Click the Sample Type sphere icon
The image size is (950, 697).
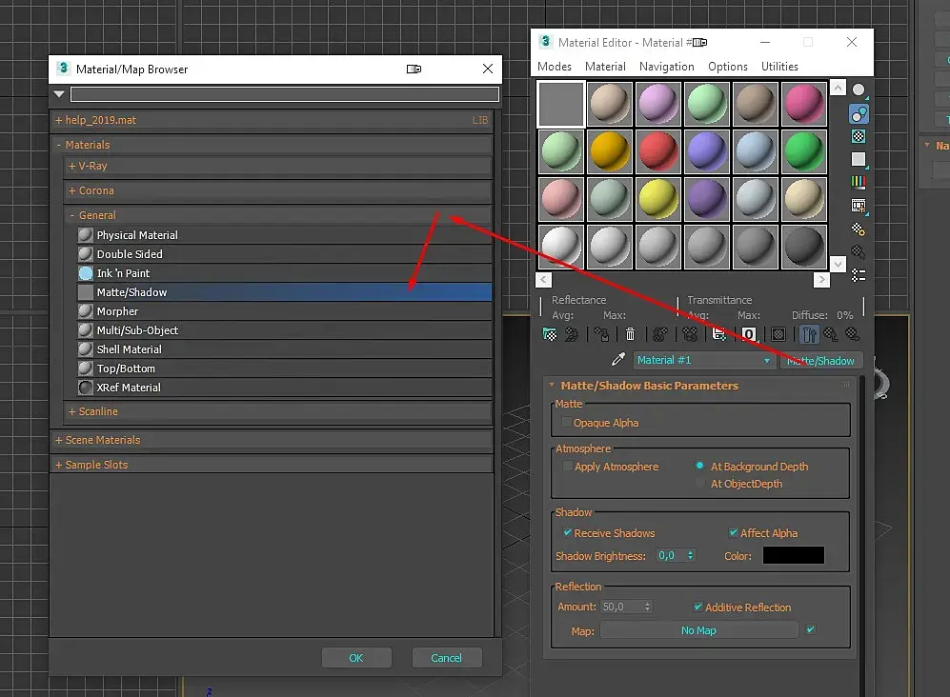click(x=859, y=90)
